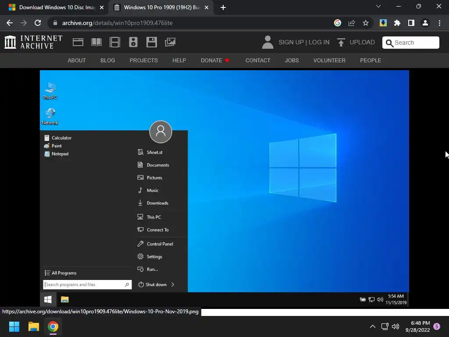Viewport: 449px width, 337px height.
Task: Click the site lock icon in the address bar
Action: click(55, 23)
